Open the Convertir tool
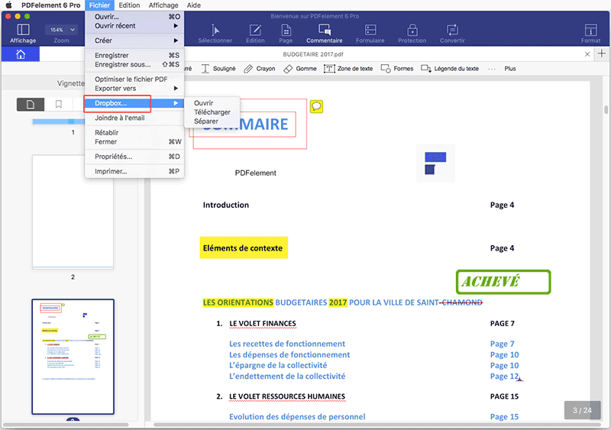 (x=452, y=34)
